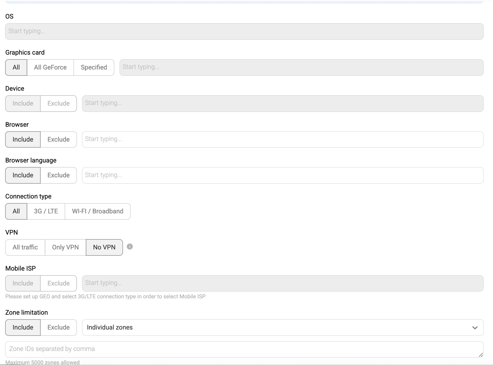
Task: Choose 3G / LTE connection type
Action: (46, 211)
